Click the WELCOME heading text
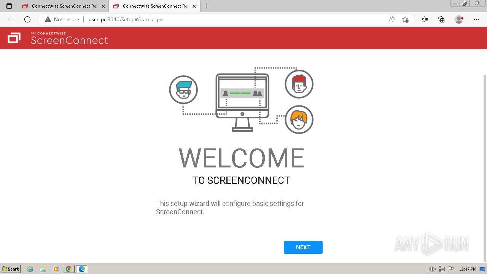Viewport: 487px width, 274px height. point(242,158)
